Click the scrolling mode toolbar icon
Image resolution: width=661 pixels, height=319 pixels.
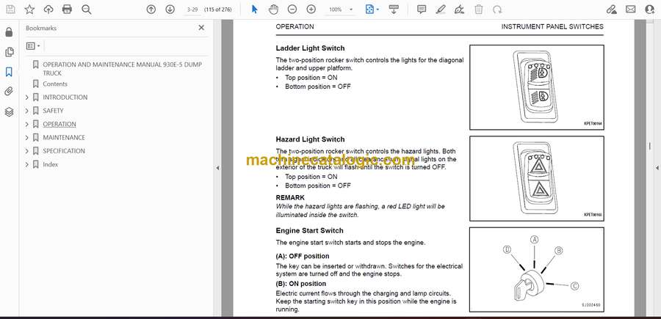coord(394,10)
